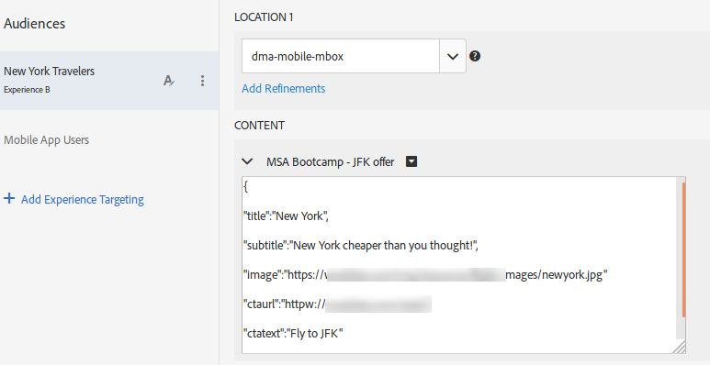This screenshot has height=365, width=710.
Task: Click the subtitle line in the offer content
Action: pyautogui.click(x=361, y=246)
